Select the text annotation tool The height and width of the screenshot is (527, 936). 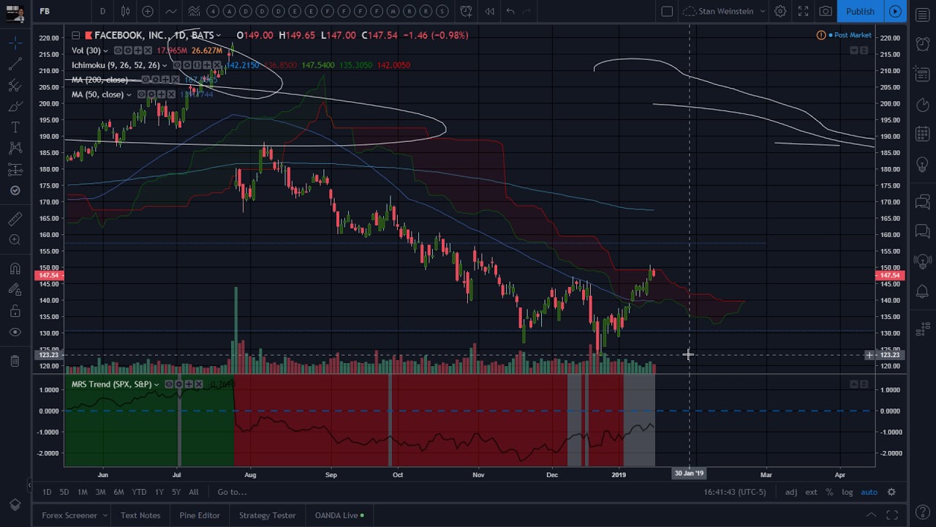15,127
